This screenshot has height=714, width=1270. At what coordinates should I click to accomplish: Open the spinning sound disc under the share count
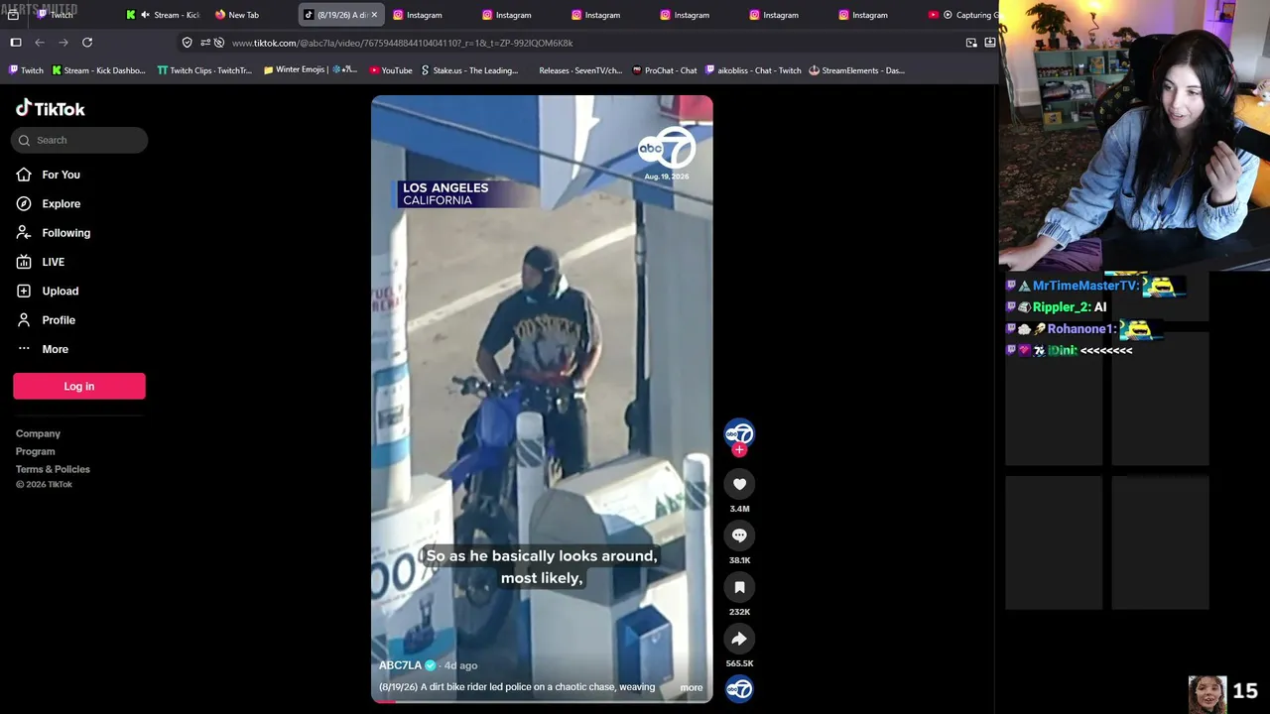[739, 688]
